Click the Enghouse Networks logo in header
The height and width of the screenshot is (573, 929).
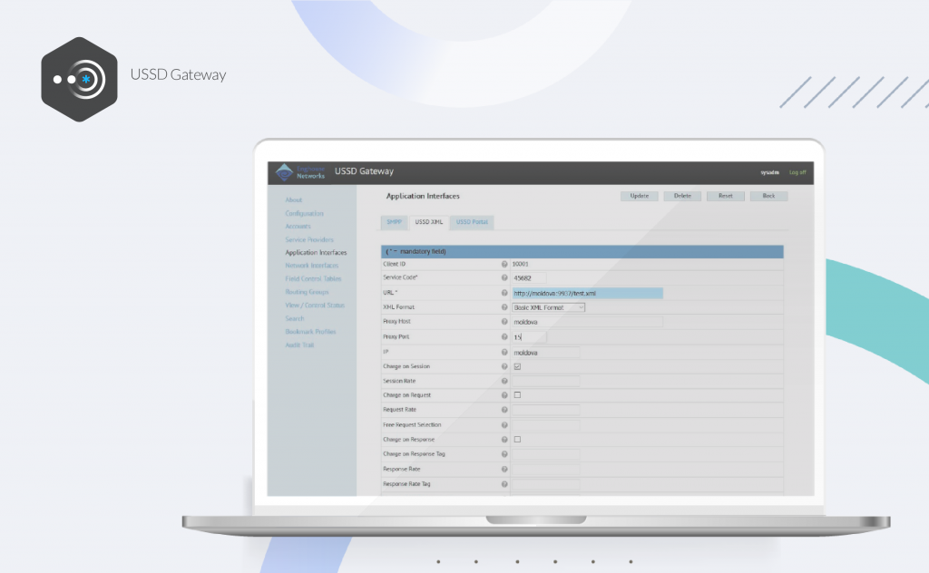pos(300,172)
